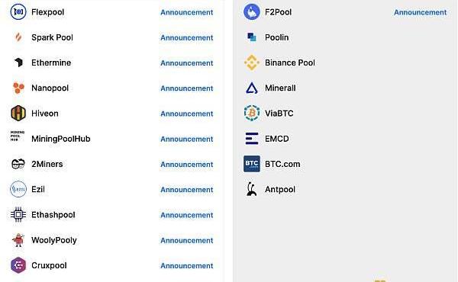
Task: Click the Poolin pool name
Action: tap(276, 37)
